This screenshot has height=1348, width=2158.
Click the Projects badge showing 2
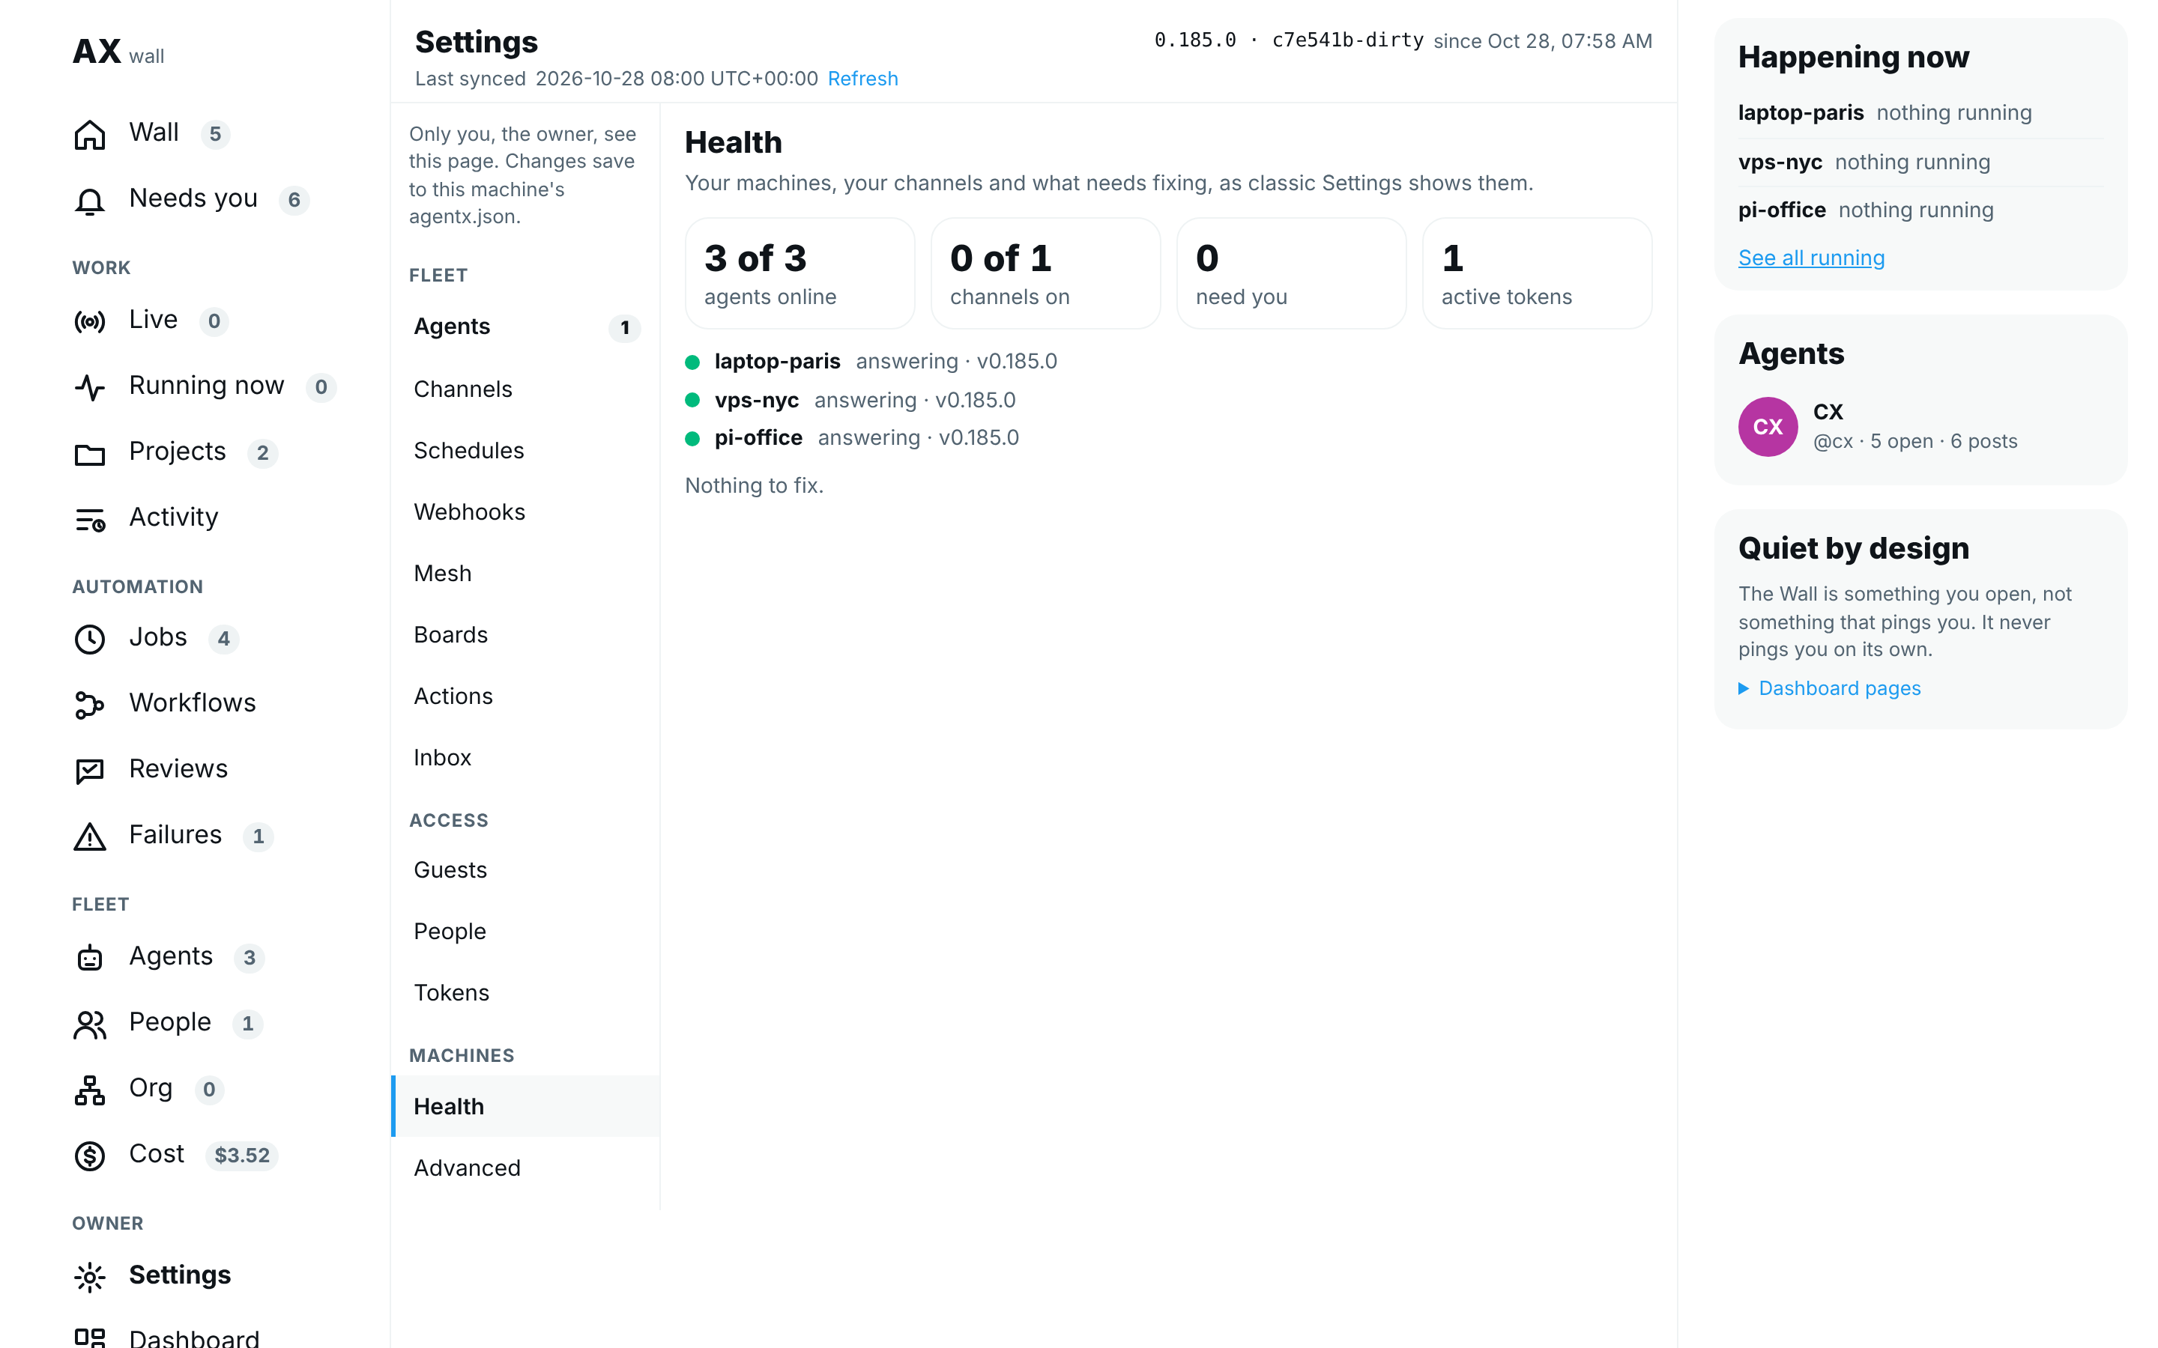point(263,453)
